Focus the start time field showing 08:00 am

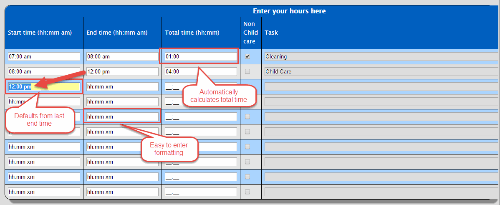click(44, 71)
